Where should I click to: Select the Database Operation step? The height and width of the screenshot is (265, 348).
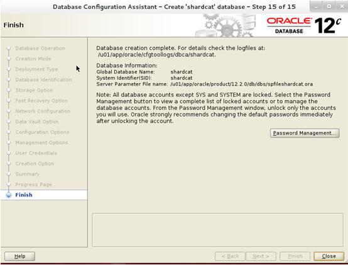coord(40,48)
